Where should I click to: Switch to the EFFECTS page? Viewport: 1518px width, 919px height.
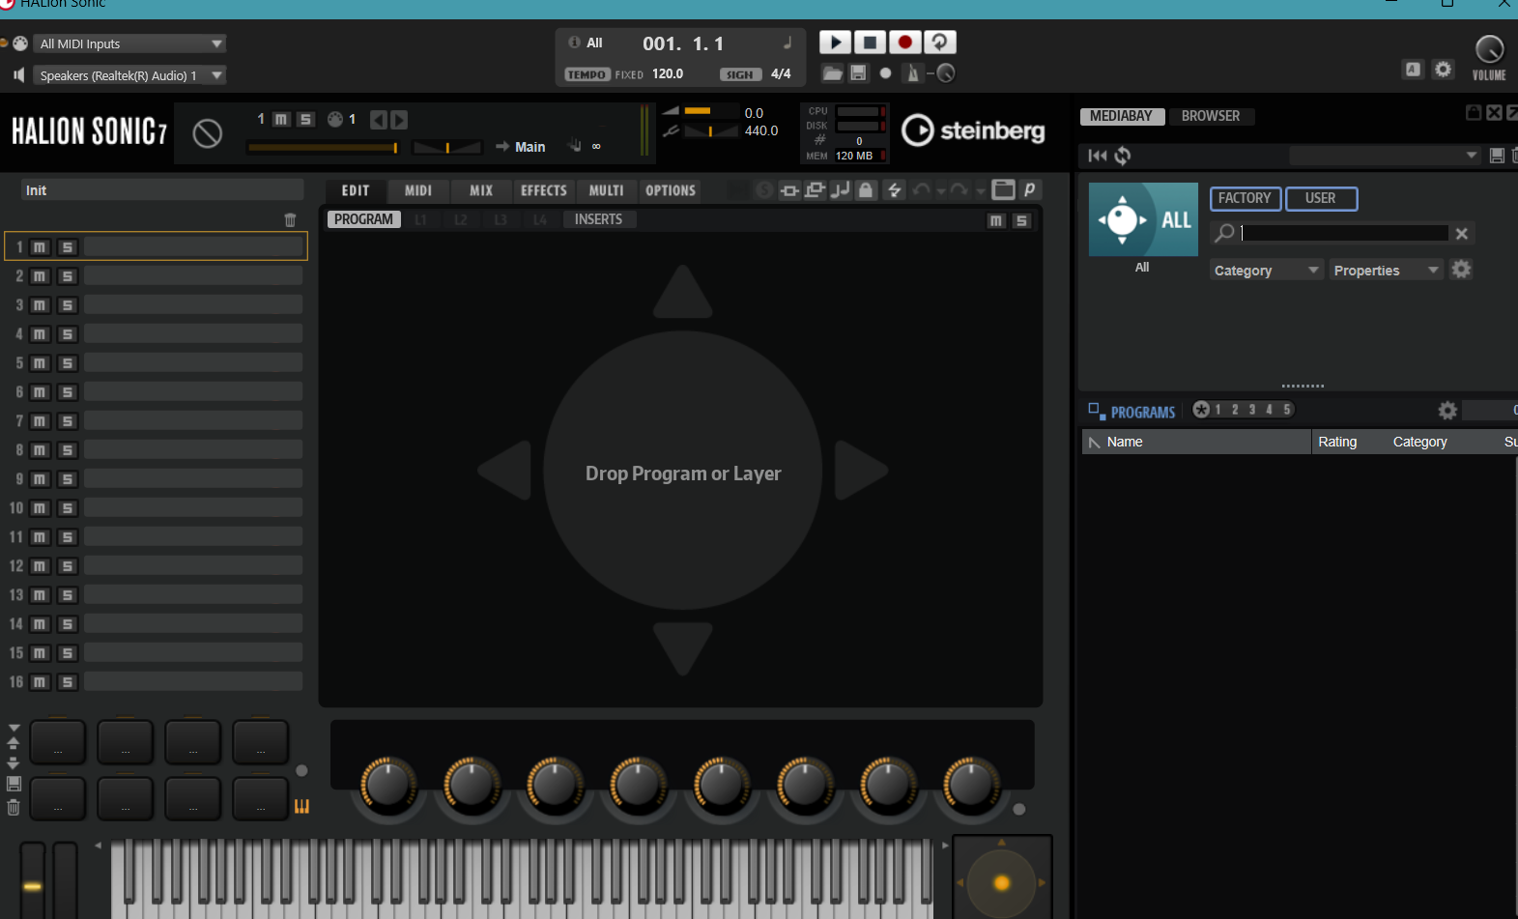coord(544,190)
